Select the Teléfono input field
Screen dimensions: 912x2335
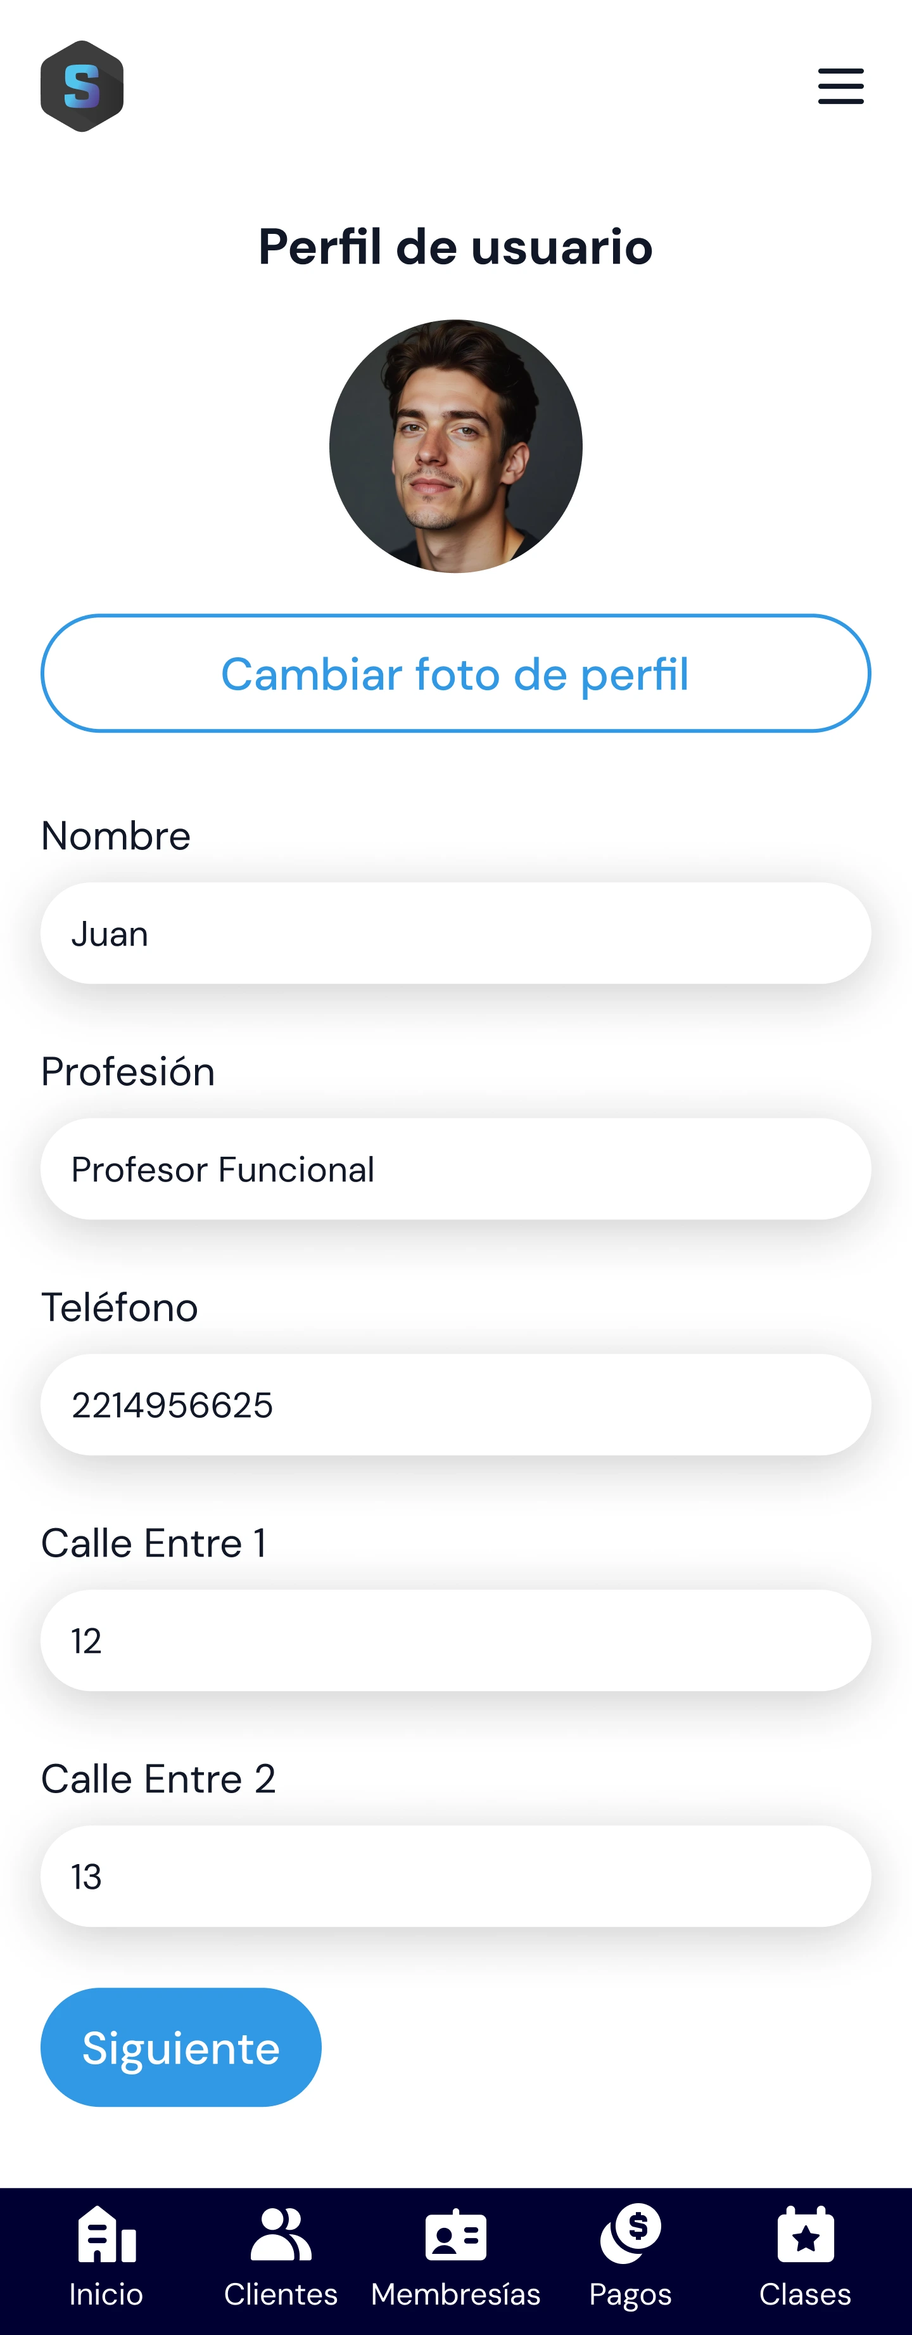[455, 1405]
